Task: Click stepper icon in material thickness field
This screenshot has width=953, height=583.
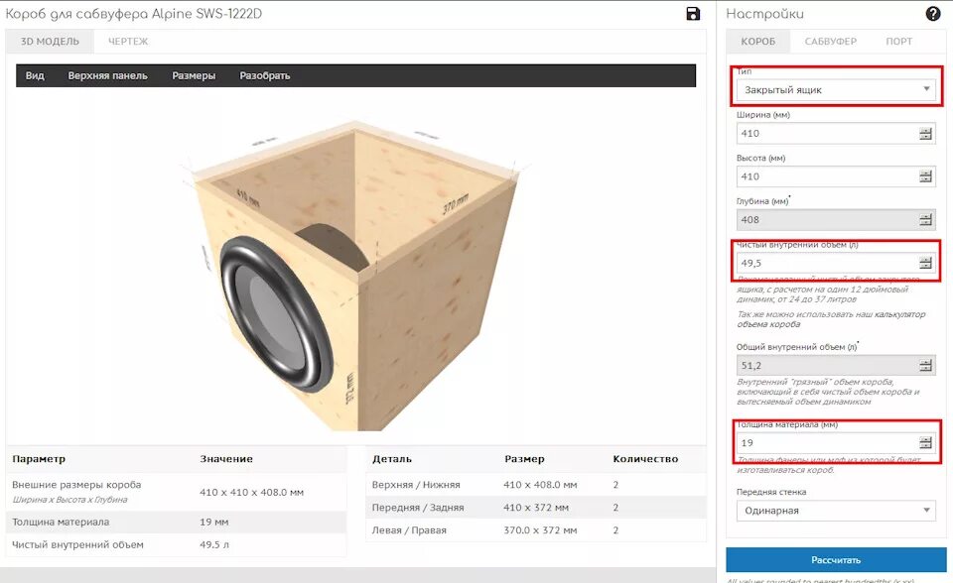Action: point(925,443)
